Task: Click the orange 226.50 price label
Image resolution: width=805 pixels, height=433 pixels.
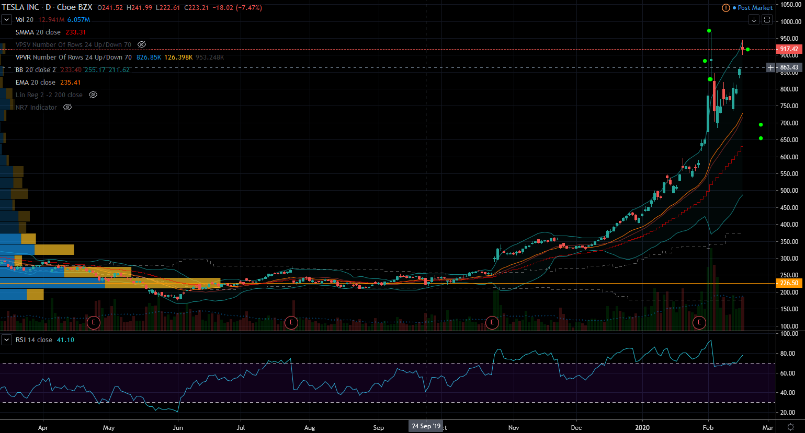Action: point(789,284)
